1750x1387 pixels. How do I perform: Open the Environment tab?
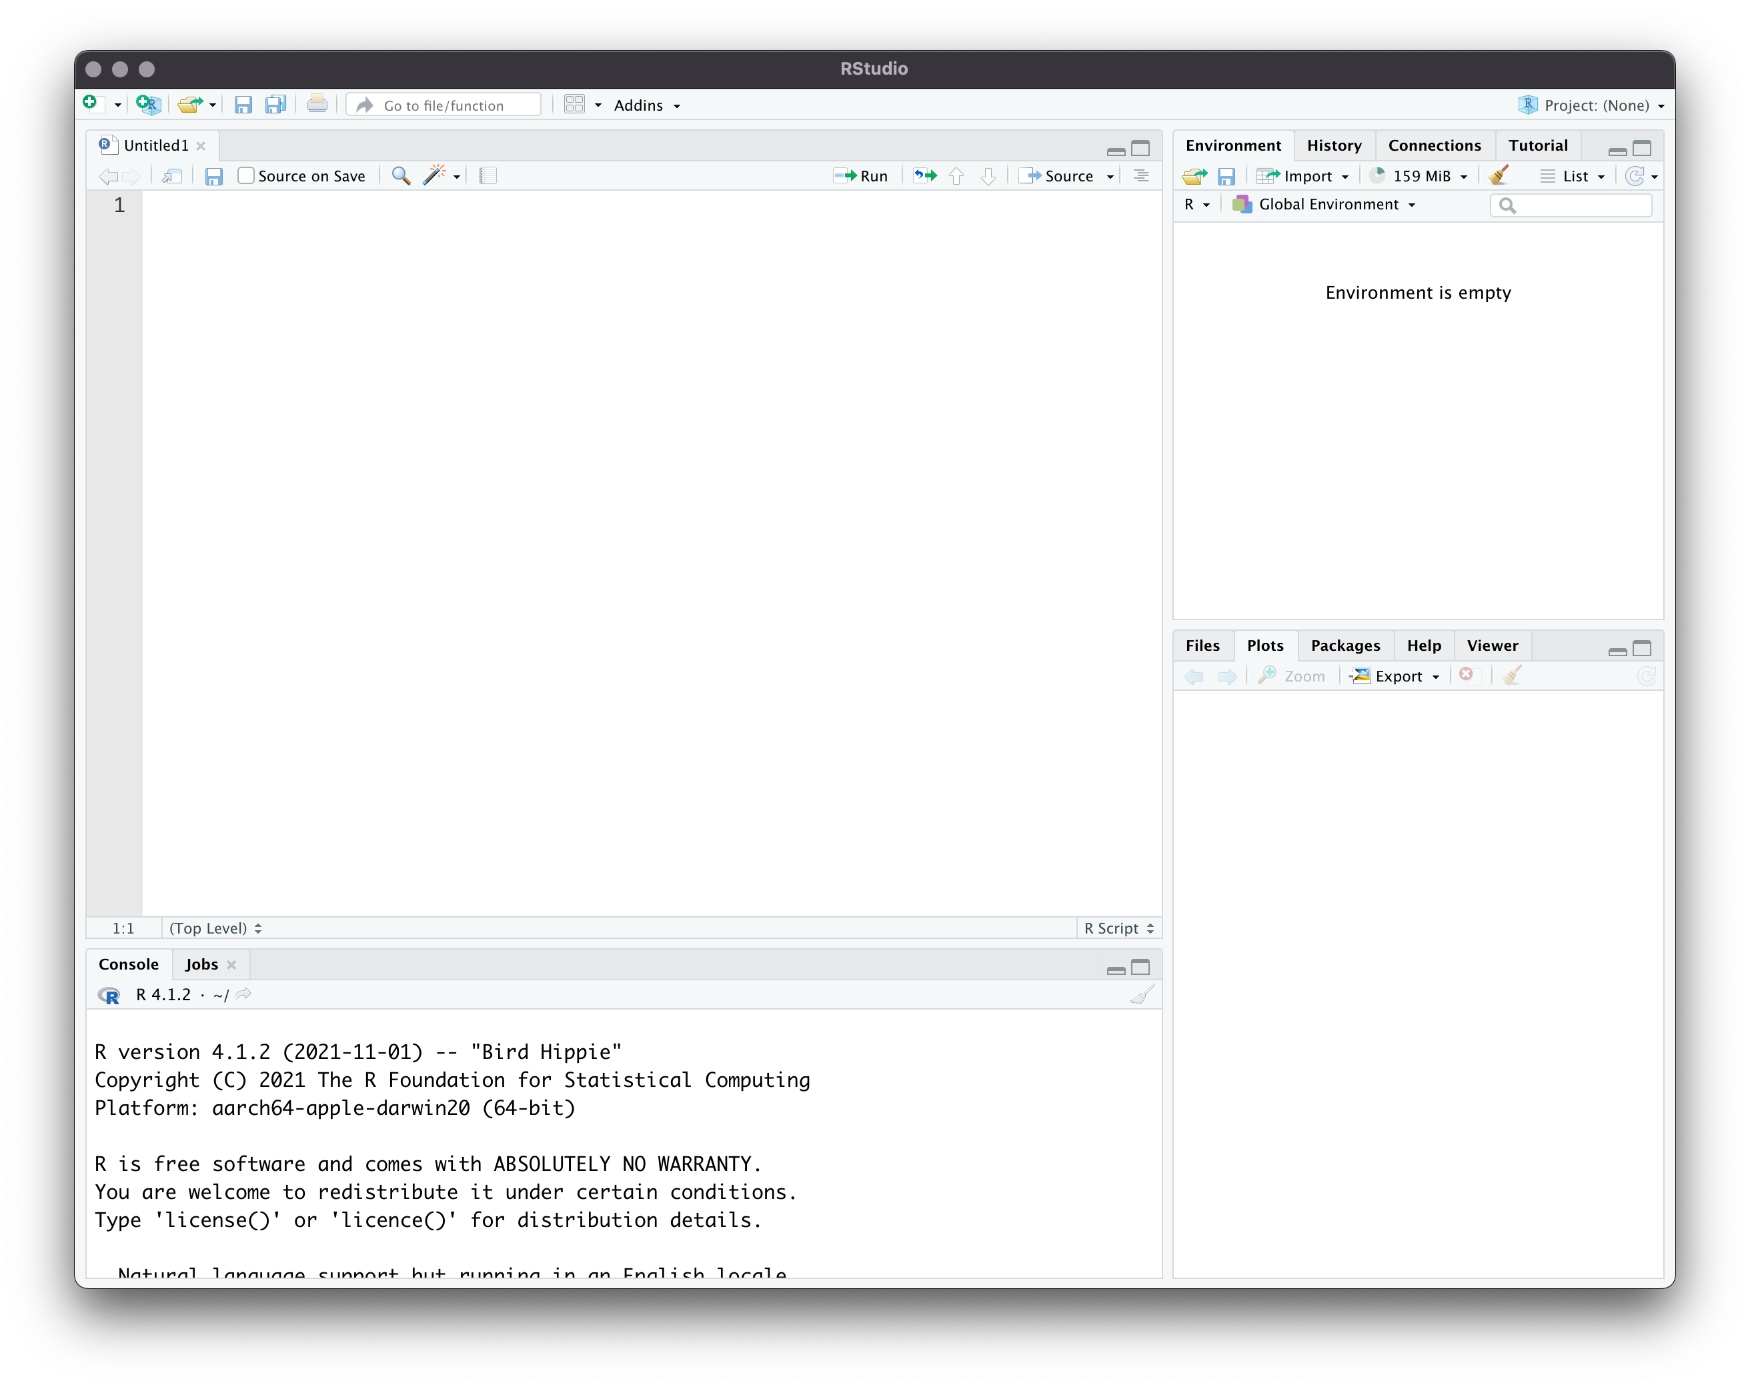1233,145
